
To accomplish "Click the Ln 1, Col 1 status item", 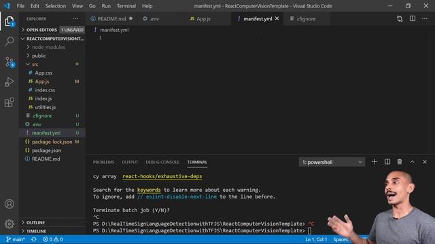I will click(x=316, y=239).
